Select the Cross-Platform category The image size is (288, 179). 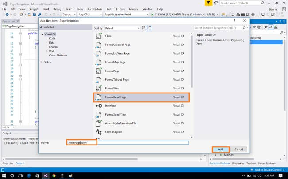point(58,56)
